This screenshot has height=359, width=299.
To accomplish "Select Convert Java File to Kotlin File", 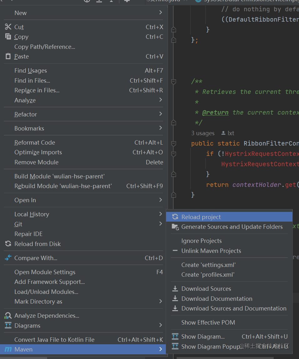I will click(x=84, y=340).
